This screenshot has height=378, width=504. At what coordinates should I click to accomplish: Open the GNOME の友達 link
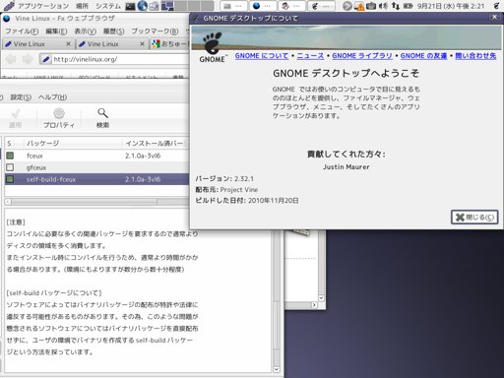tap(423, 56)
